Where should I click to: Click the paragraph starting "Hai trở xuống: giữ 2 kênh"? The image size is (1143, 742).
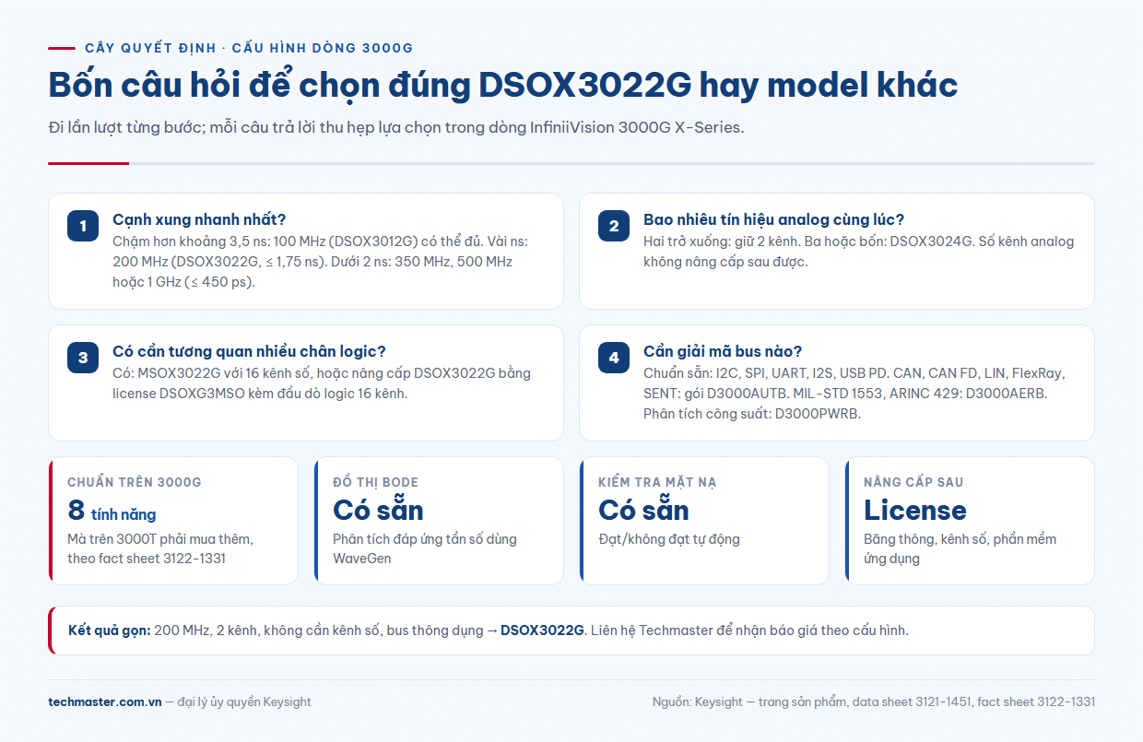pyautogui.click(x=859, y=252)
